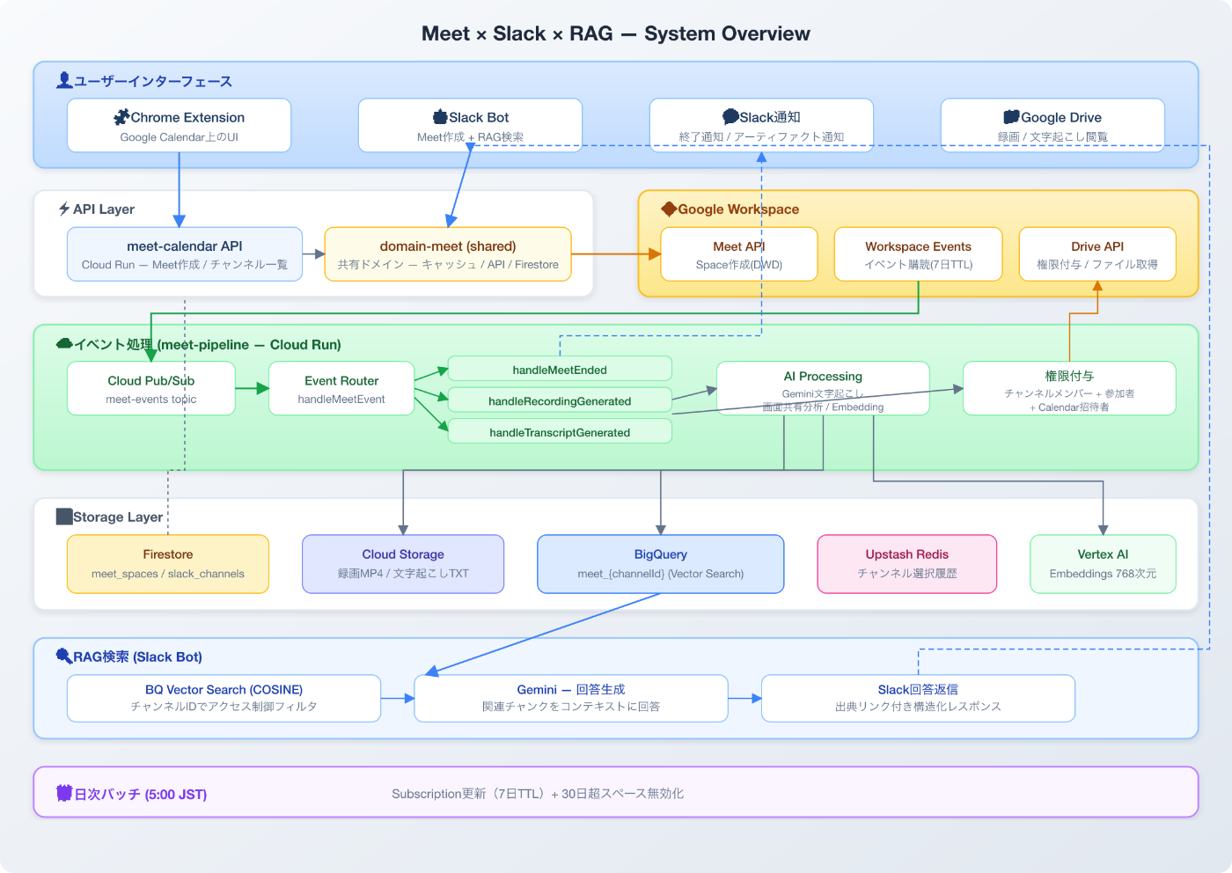
Task: Click the Storage Layer section heading
Action: click(118, 517)
